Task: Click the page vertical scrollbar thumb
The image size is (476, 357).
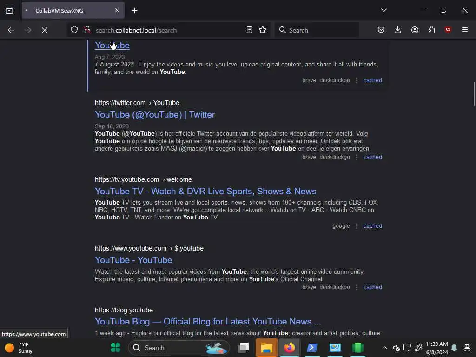Action: pyautogui.click(x=474, y=94)
